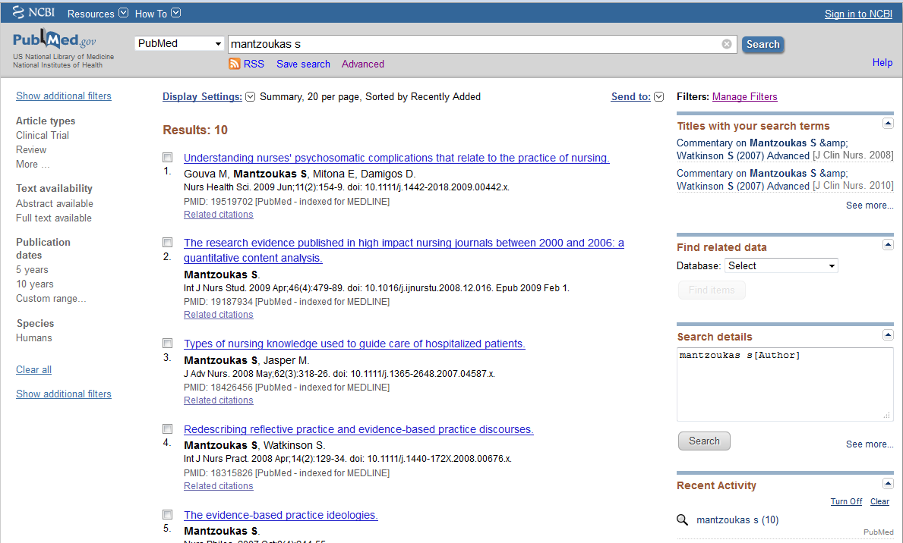Click Related citations for PMID 18315826
Screen dimensions: 903x543
218,486
